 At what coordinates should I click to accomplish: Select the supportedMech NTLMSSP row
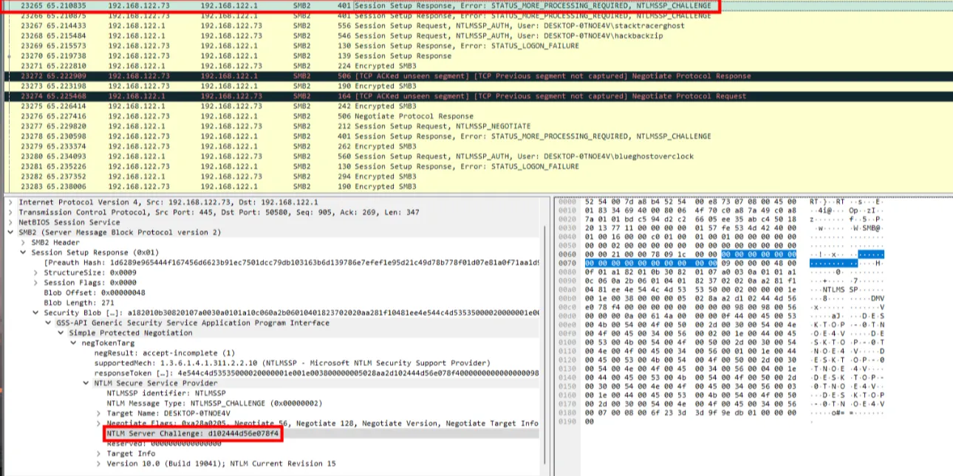pyautogui.click(x=272, y=363)
